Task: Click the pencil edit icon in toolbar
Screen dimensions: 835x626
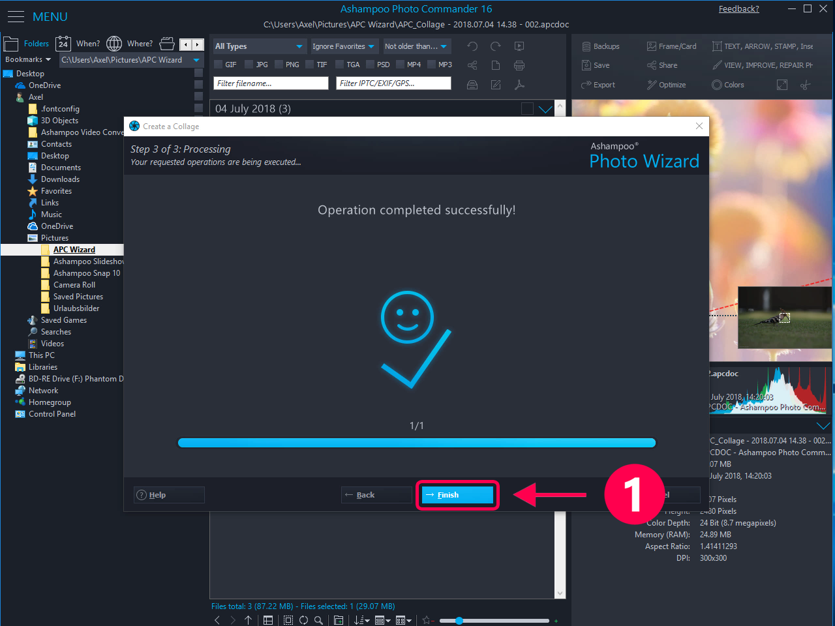Action: (496, 85)
